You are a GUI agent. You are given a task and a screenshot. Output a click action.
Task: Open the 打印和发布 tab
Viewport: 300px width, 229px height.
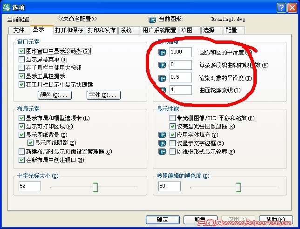102,30
